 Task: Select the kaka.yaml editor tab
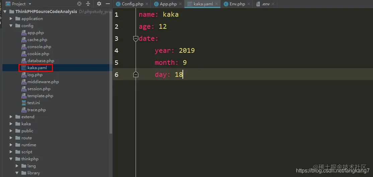[x=203, y=4]
